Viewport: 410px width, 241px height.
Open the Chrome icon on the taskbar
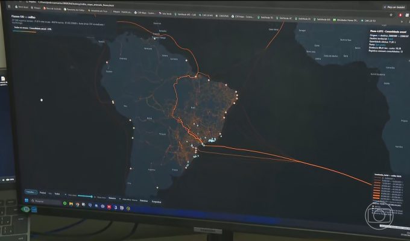[x=77, y=204]
